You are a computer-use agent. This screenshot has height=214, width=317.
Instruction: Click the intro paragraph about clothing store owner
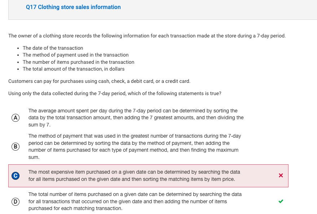coord(147,36)
